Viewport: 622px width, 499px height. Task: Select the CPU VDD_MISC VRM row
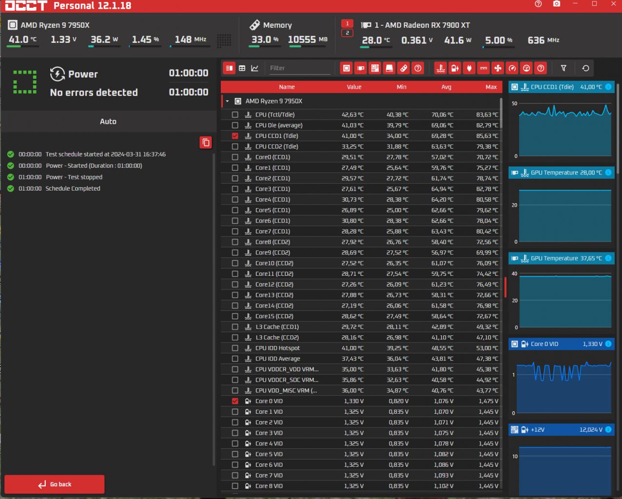pyautogui.click(x=360, y=390)
